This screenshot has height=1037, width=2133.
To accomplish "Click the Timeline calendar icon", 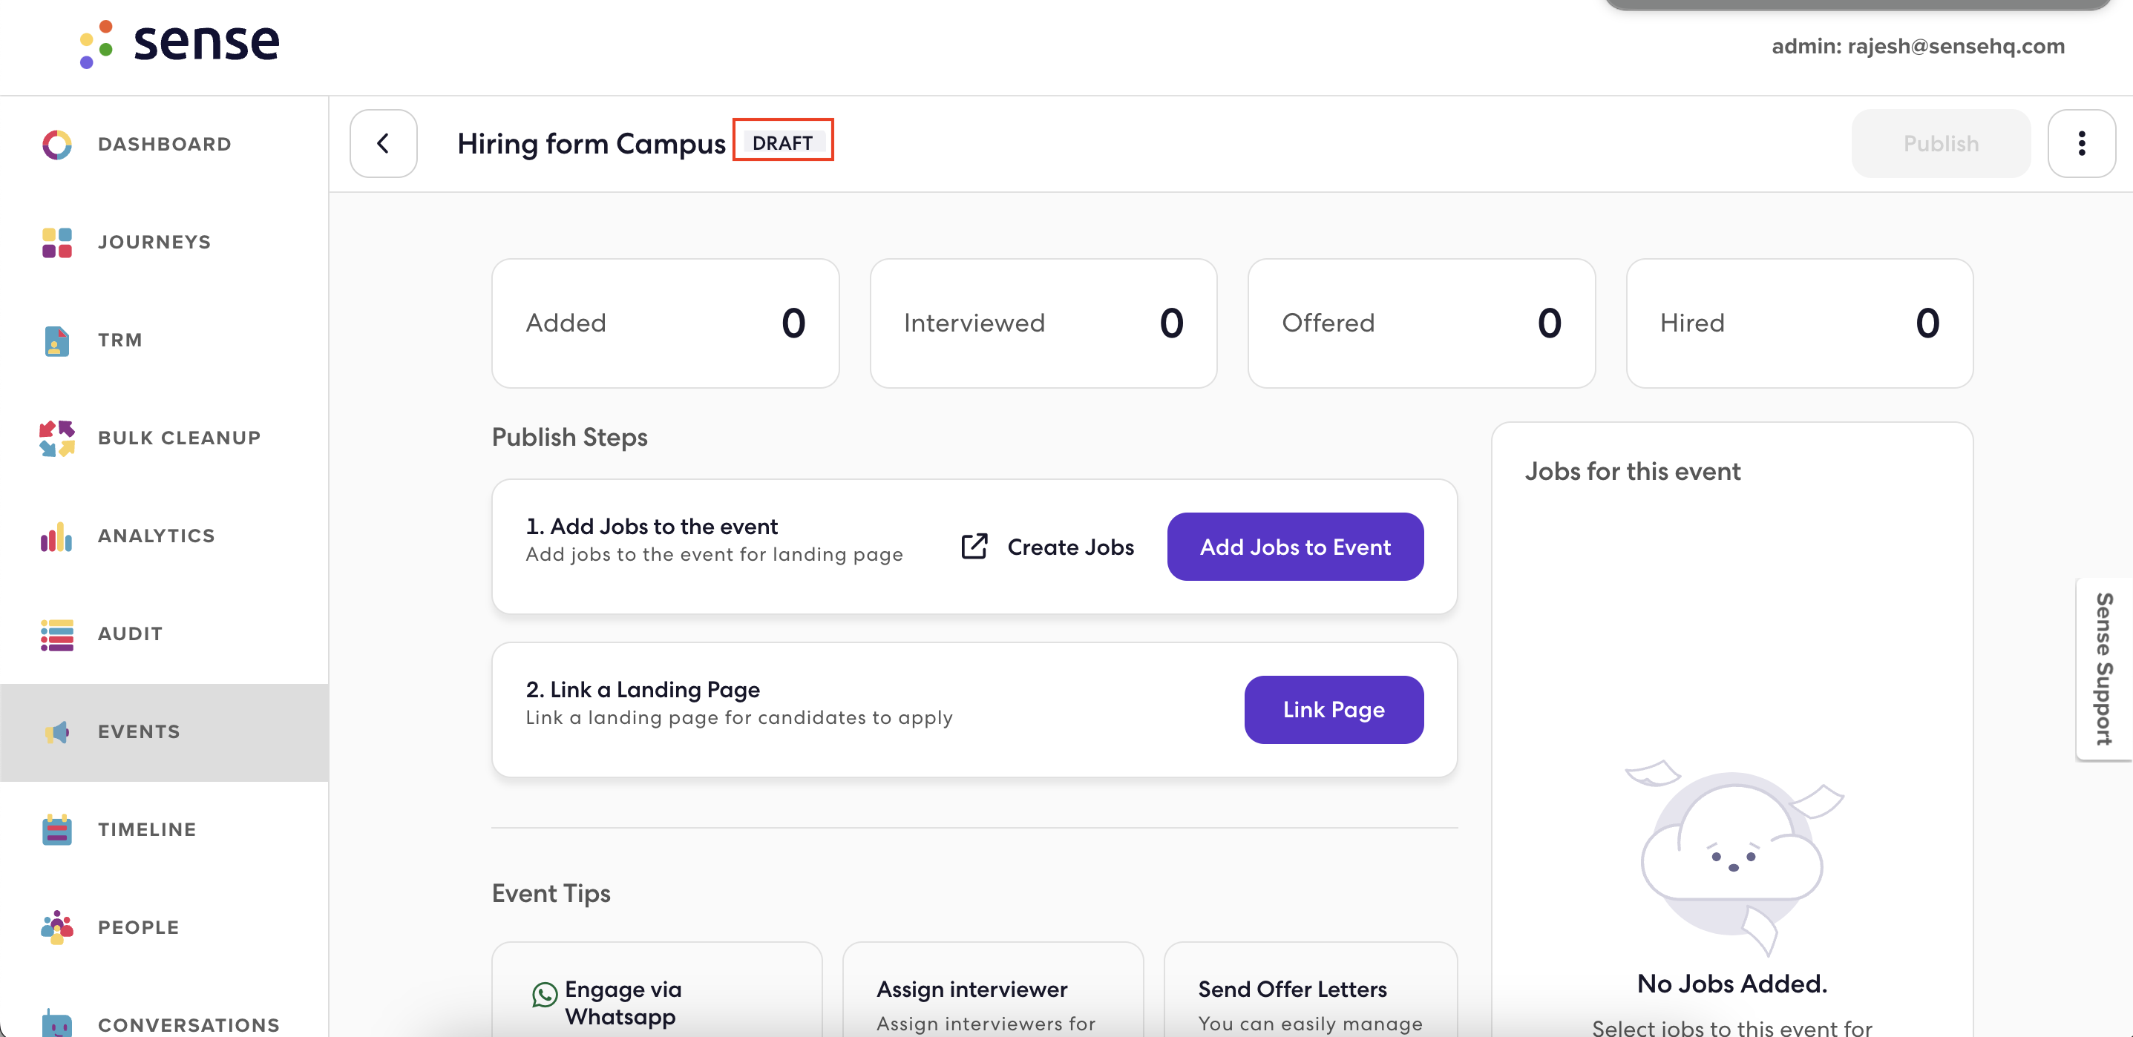I will (x=57, y=829).
